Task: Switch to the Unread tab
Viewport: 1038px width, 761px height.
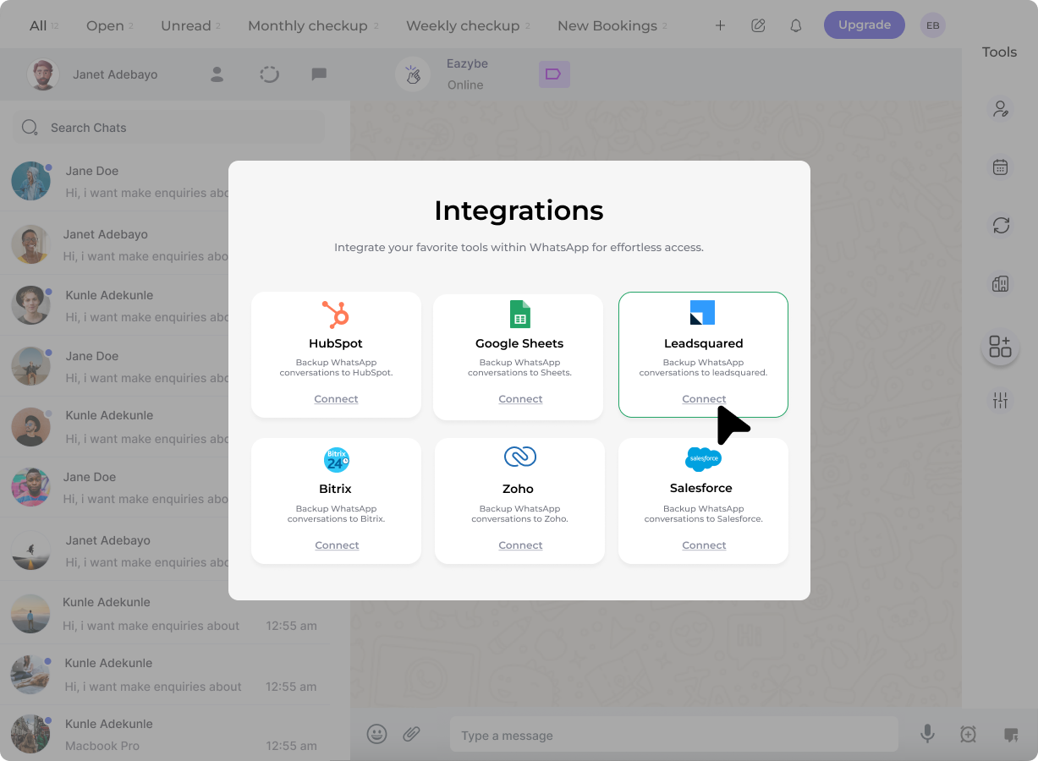Action: [x=185, y=25]
